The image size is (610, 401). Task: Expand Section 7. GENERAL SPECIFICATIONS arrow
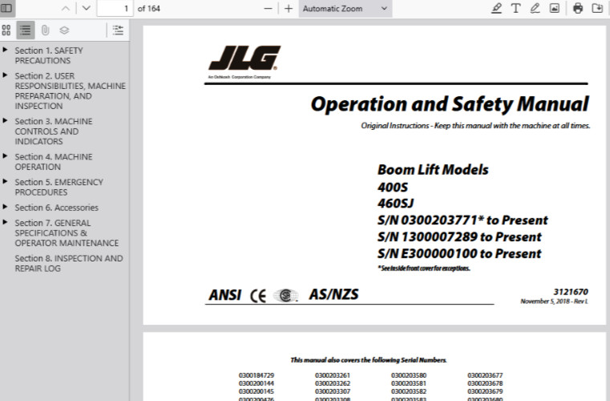coord(5,222)
